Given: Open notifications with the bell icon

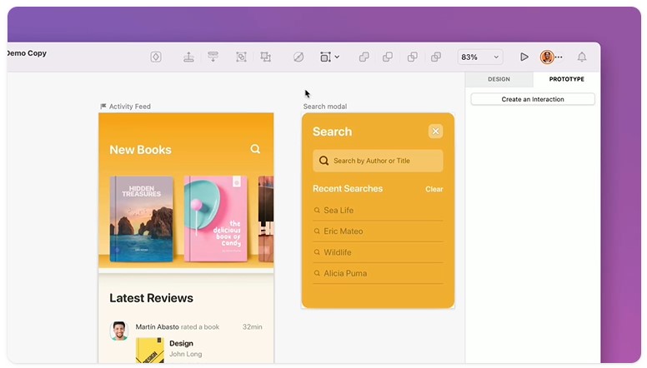Looking at the screenshot, I should tap(582, 57).
